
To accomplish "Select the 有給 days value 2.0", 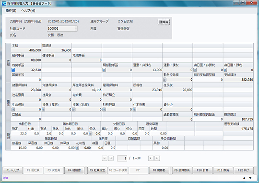I will coord(46,134).
